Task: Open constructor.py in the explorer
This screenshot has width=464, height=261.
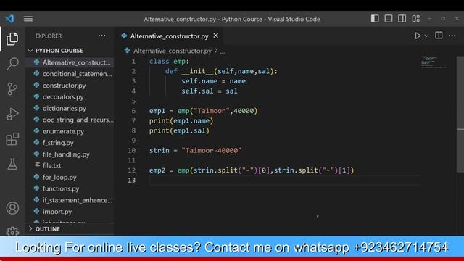Action: tap(70, 86)
